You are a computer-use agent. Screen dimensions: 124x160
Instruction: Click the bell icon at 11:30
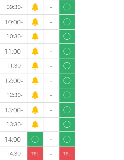pos(35,66)
